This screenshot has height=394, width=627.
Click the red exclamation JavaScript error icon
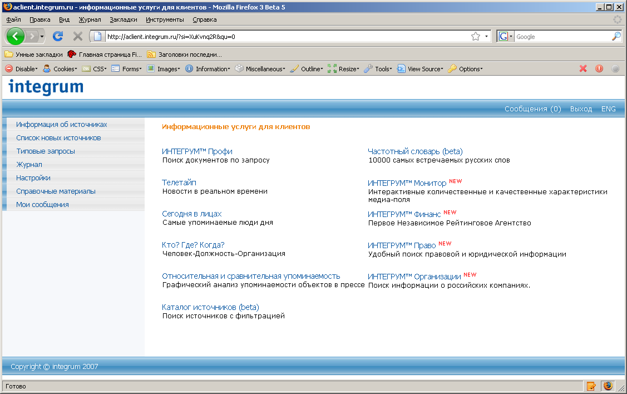coord(599,69)
